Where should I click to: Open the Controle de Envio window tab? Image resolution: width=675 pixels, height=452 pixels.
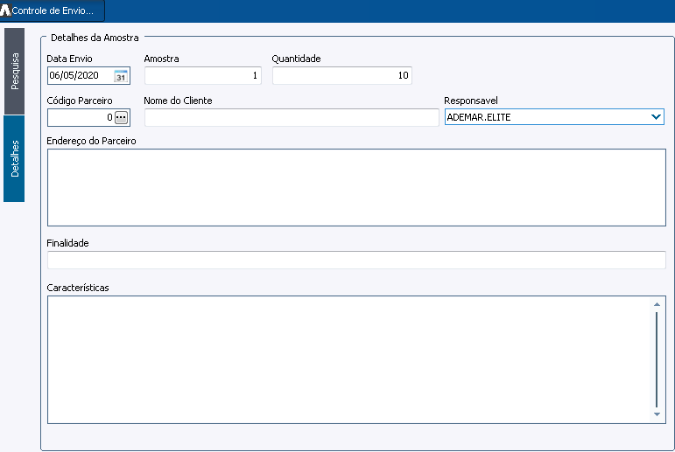coord(52,10)
